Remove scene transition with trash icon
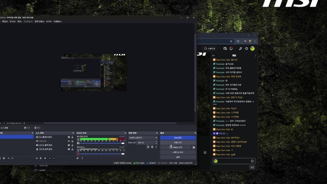Image resolution: width=327 pixels, height=184 pixels. (152, 147)
